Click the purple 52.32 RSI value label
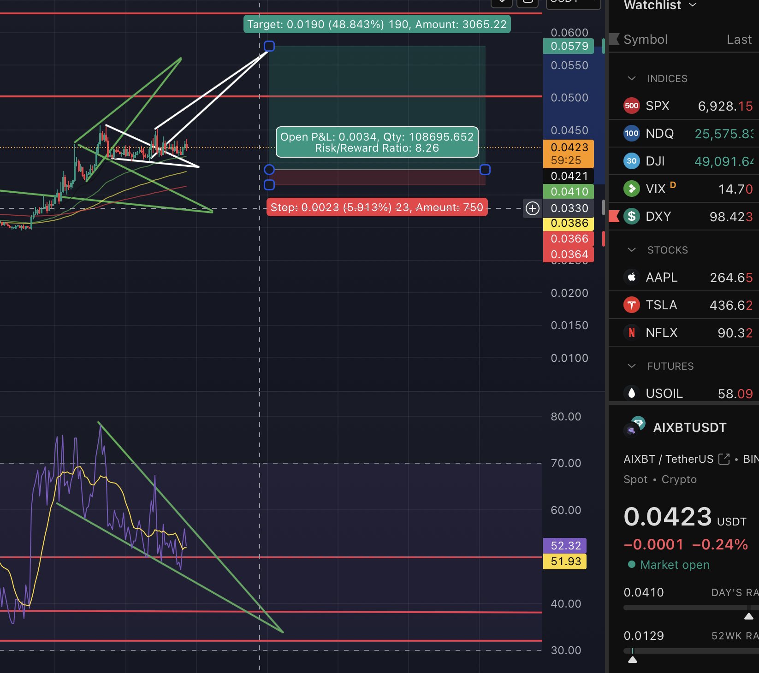This screenshot has height=673, width=759. [565, 546]
